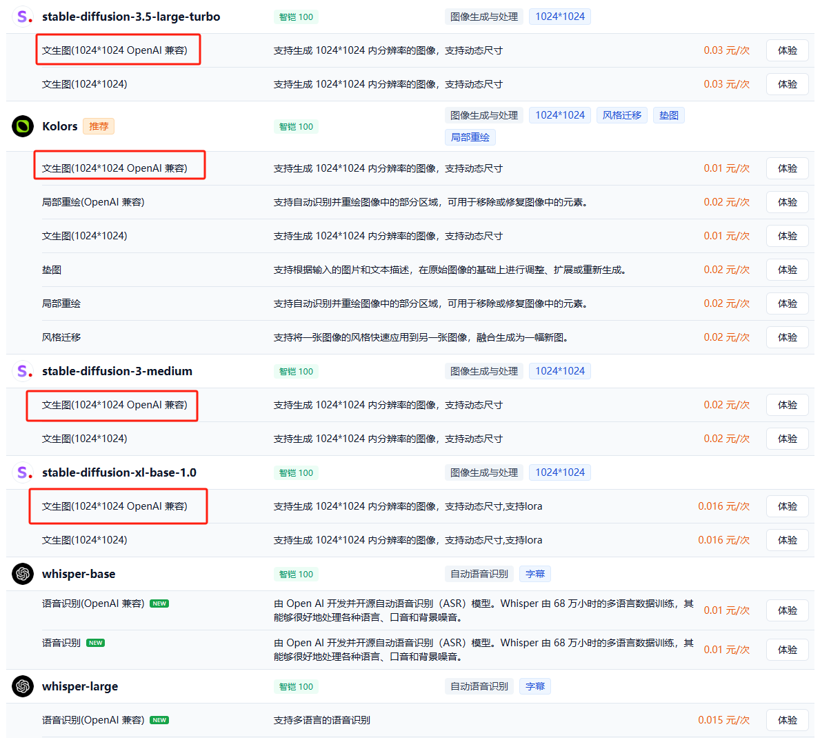Viewport: 820px width, 738px height.
Task: Click 智铠 100 badge on the whisper-base header
Action: tap(296, 575)
